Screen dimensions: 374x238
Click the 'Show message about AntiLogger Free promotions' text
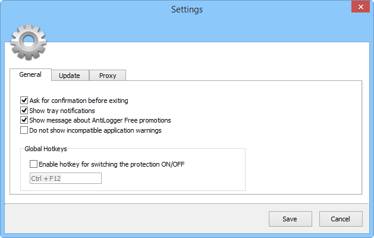tap(100, 120)
